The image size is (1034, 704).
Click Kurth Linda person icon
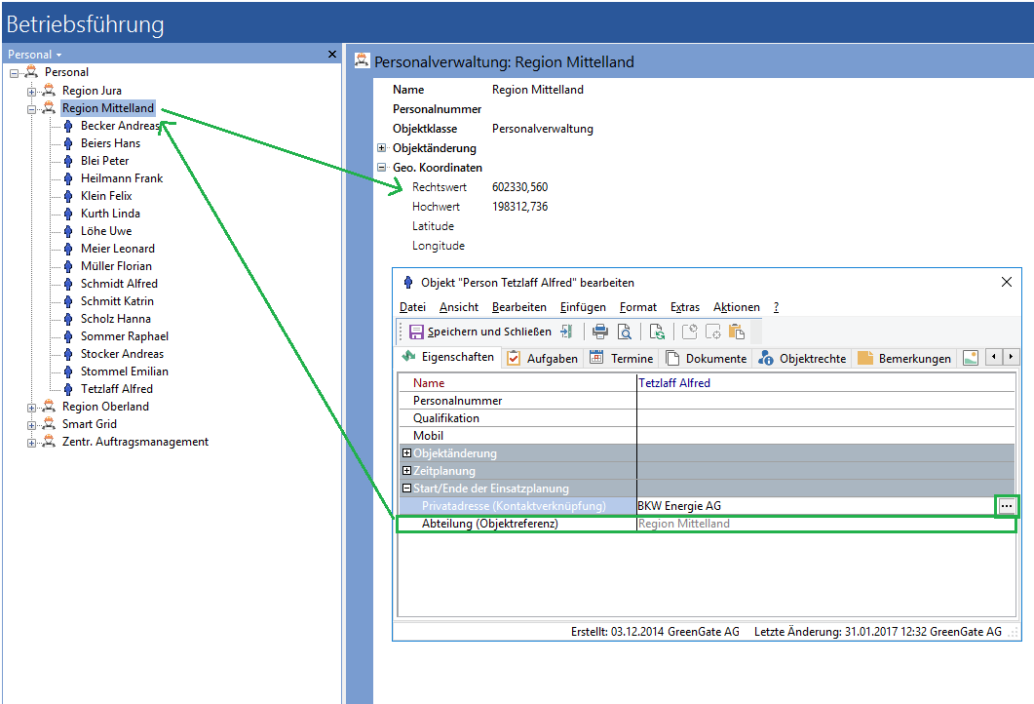pyautogui.click(x=68, y=214)
